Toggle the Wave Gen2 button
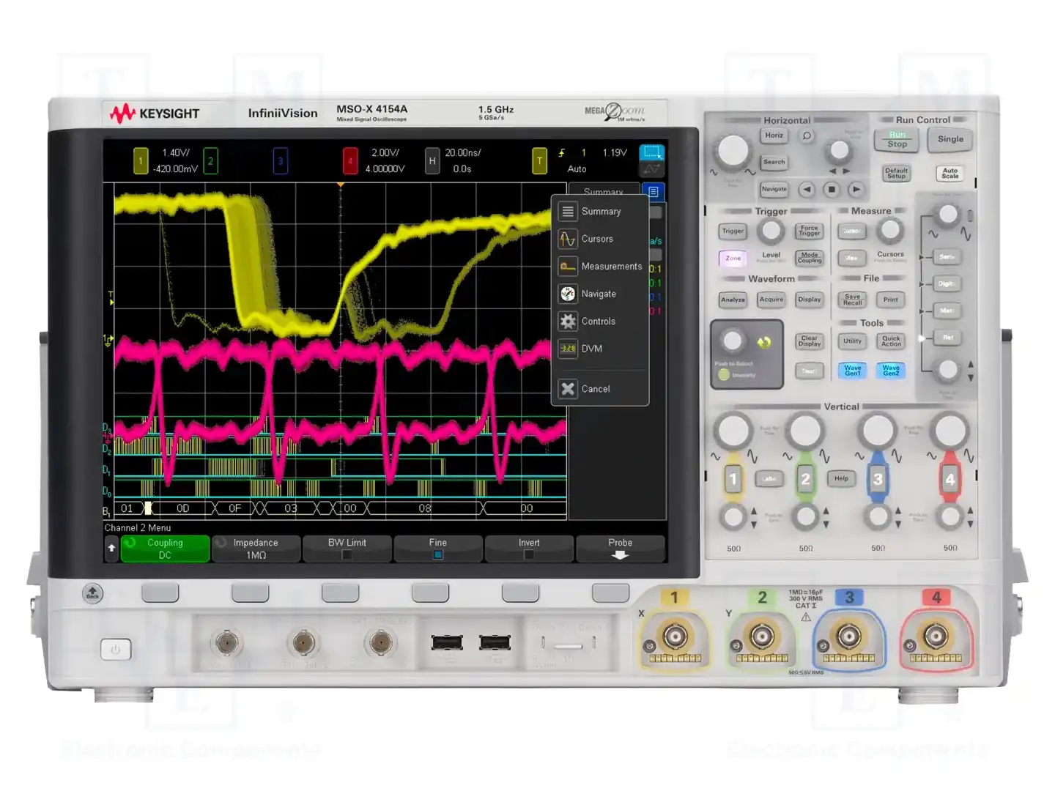The image size is (1055, 791). pyautogui.click(x=891, y=371)
